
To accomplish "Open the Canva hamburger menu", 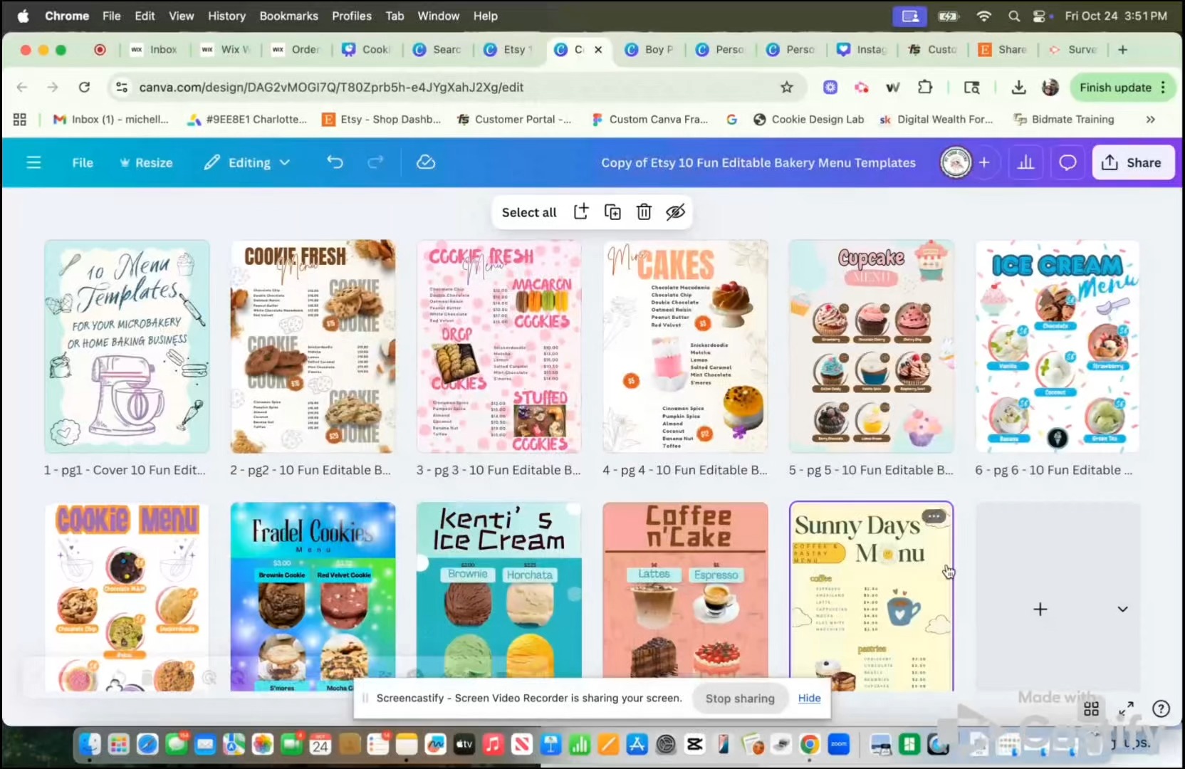I will tap(33, 162).
